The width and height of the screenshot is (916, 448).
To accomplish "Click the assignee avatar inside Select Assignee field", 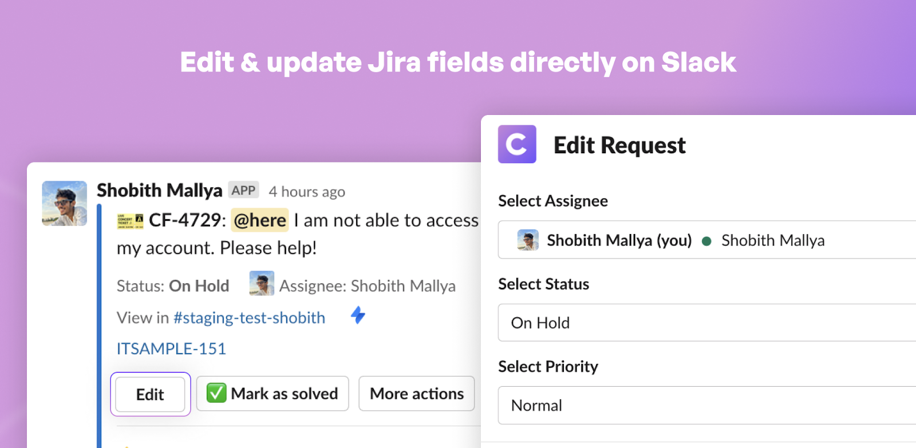I will pos(528,240).
